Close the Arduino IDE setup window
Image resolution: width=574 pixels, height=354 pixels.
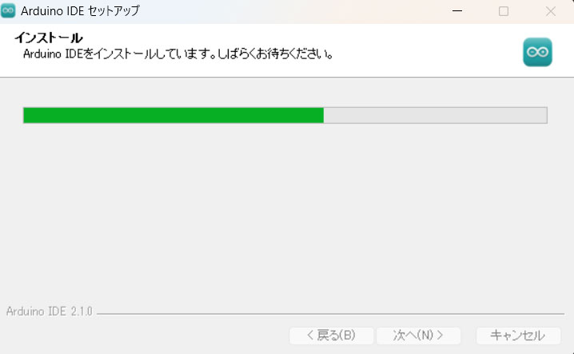pyautogui.click(x=551, y=11)
